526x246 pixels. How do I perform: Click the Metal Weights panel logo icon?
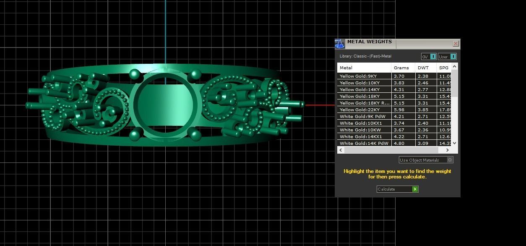pos(340,44)
